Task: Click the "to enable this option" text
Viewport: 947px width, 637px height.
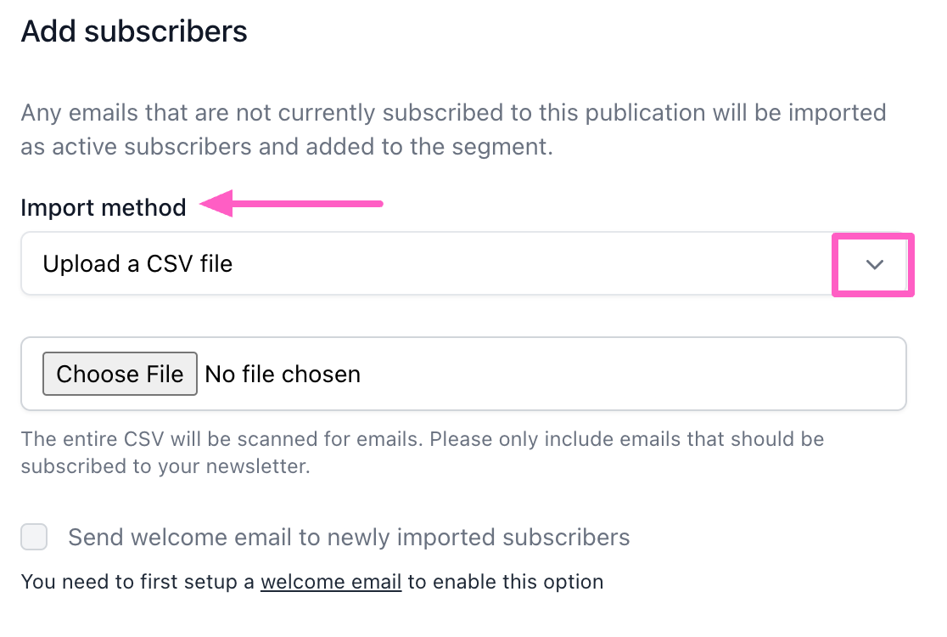Action: 505,582
